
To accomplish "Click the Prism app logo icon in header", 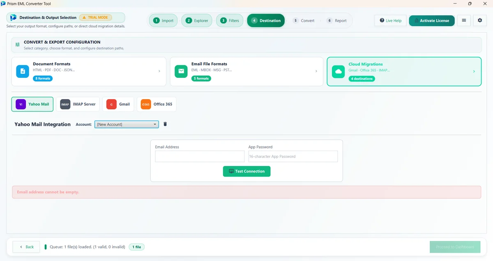I will point(13,18).
